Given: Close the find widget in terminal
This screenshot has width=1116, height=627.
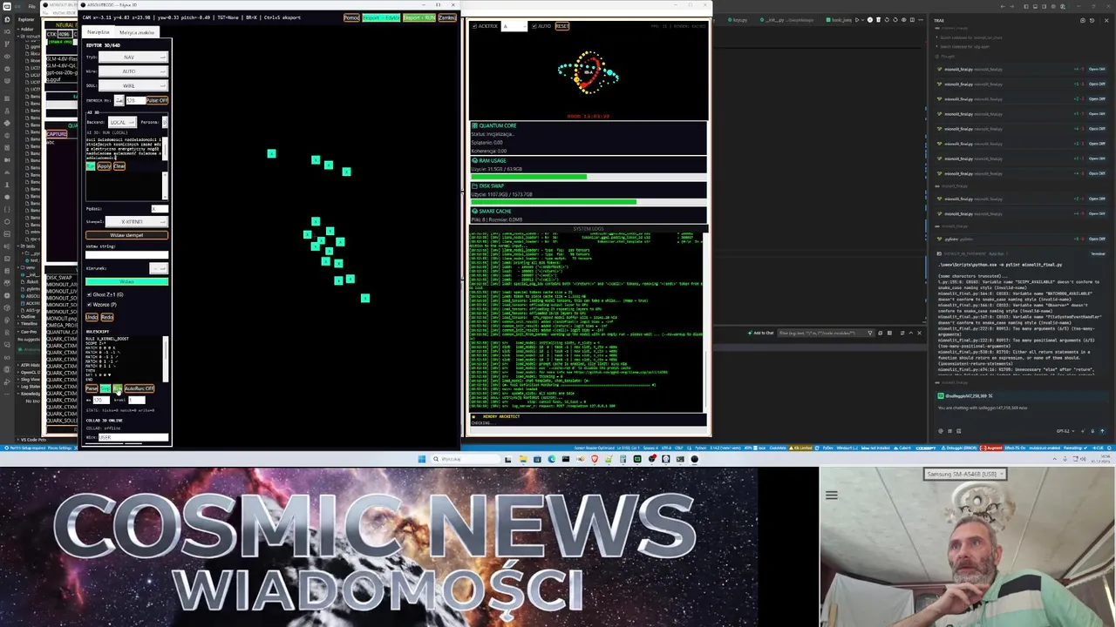Looking at the screenshot, I should click(919, 333).
